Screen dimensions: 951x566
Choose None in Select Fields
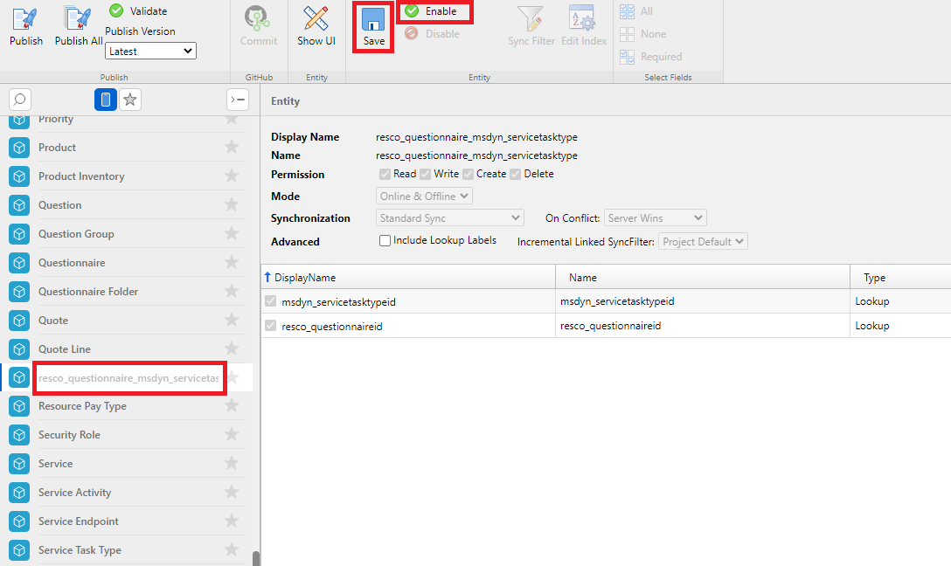point(643,34)
